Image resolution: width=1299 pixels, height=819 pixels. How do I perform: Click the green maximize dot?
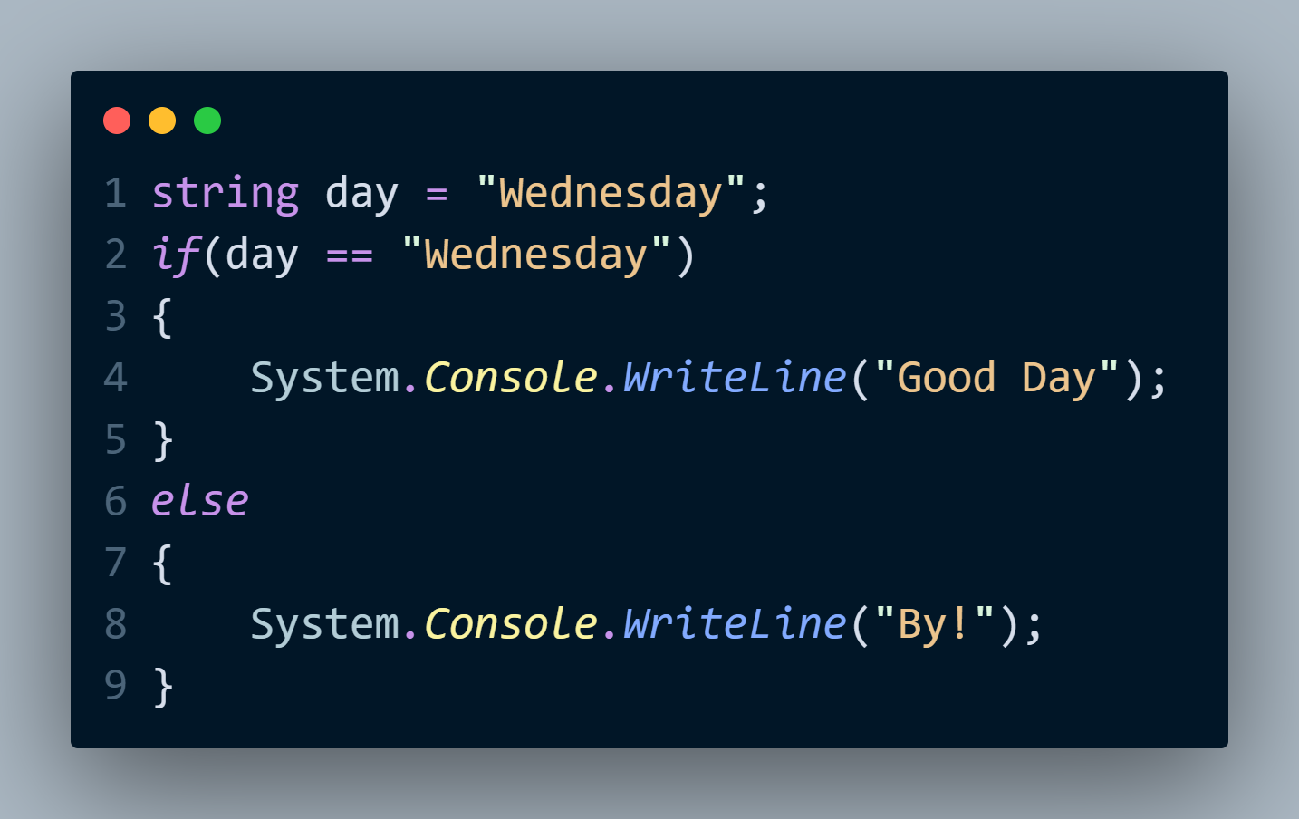click(207, 120)
